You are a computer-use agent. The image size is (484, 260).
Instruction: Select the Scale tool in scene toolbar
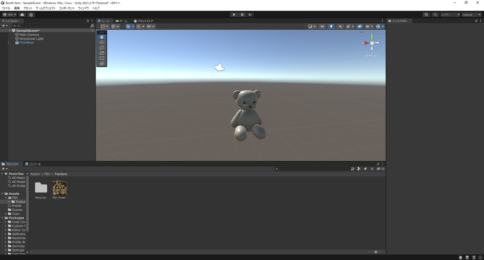[x=102, y=53]
